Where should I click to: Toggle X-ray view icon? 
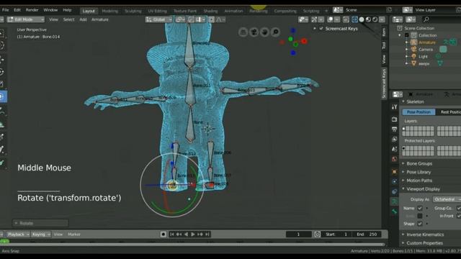[346, 19]
